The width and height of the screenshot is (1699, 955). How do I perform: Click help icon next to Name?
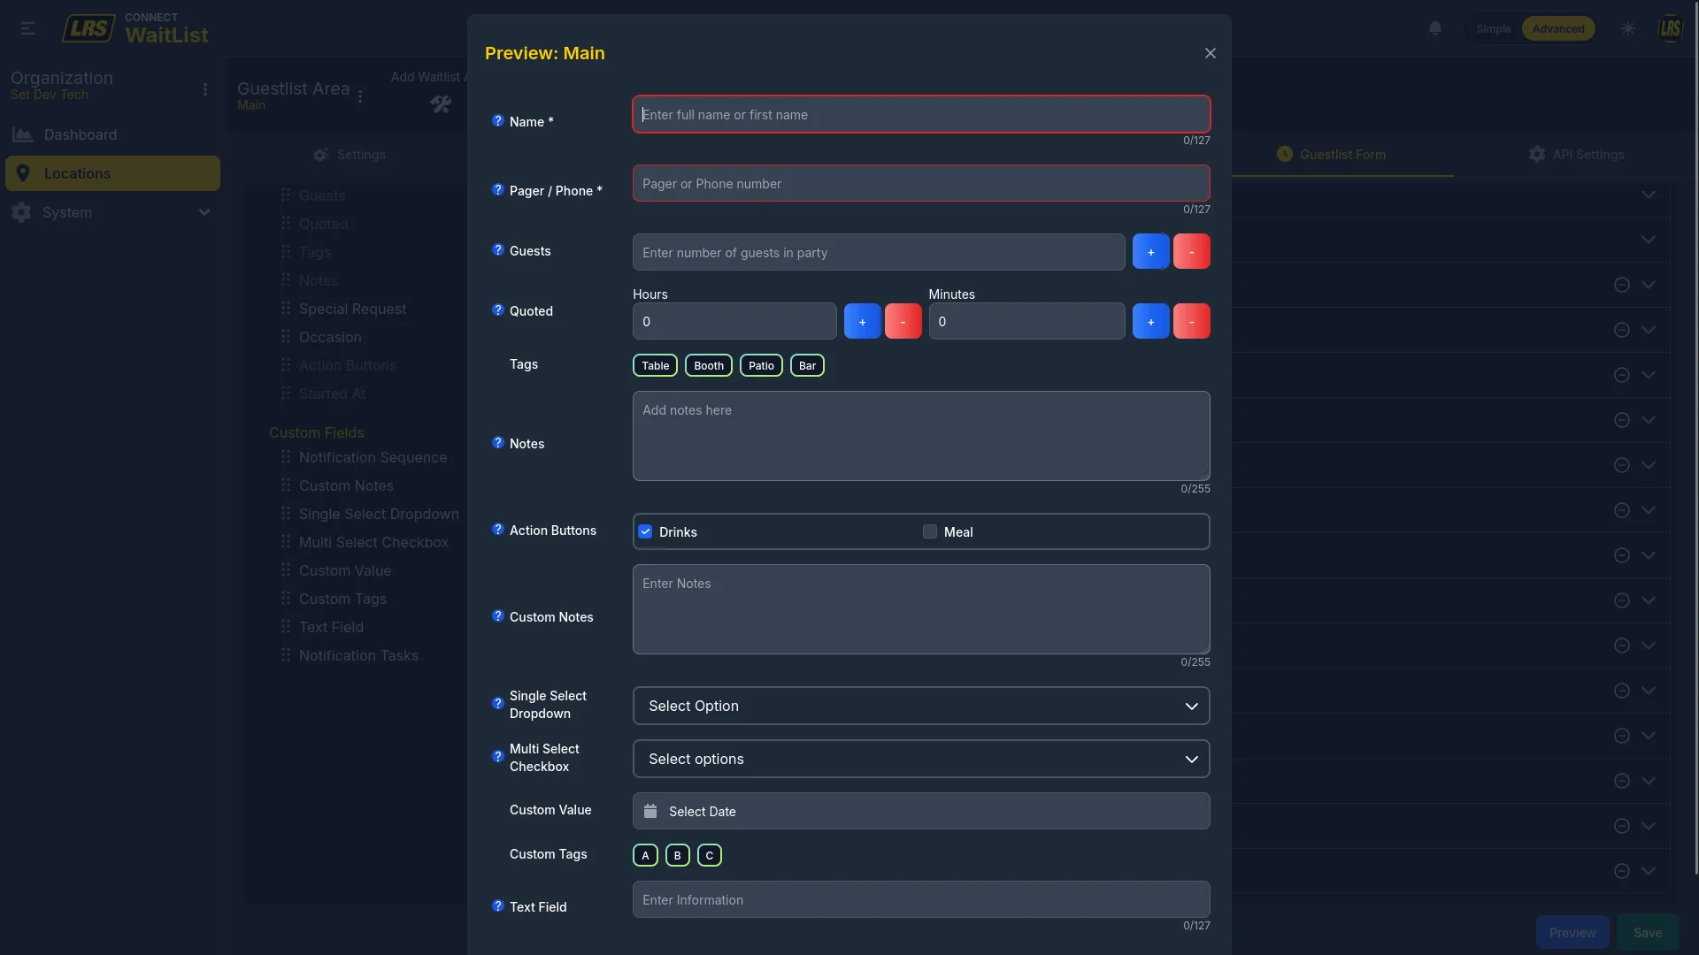(498, 121)
